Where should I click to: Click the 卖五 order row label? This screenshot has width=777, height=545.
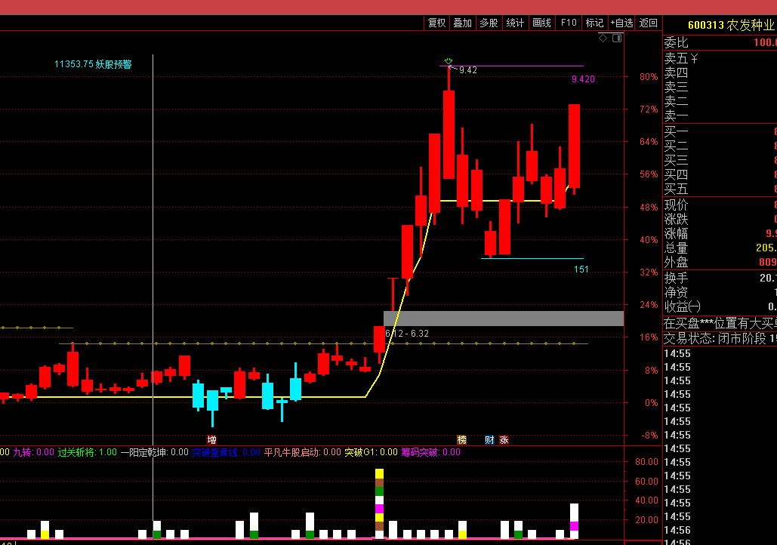(677, 58)
